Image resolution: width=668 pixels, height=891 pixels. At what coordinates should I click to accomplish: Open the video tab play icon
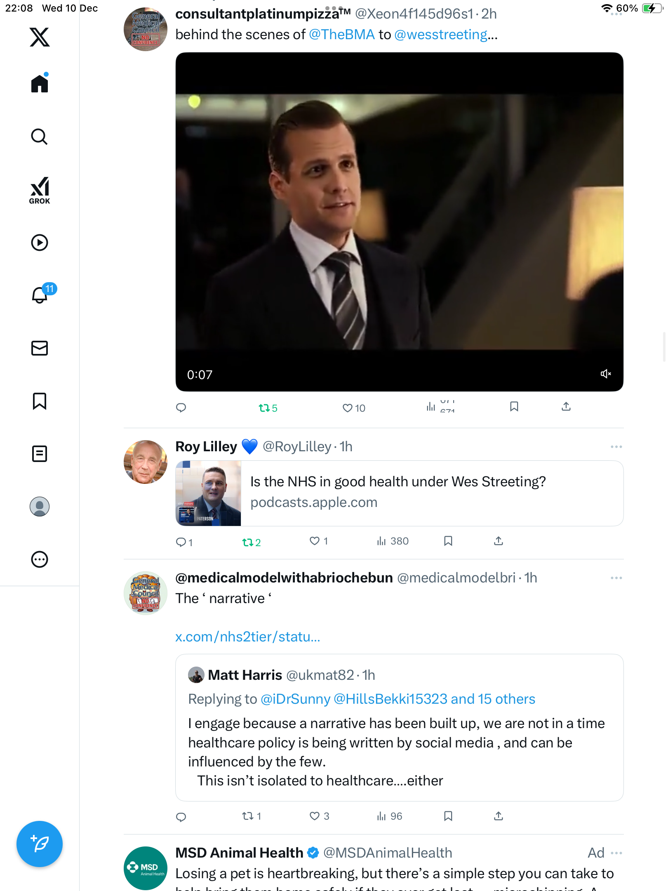coord(40,243)
